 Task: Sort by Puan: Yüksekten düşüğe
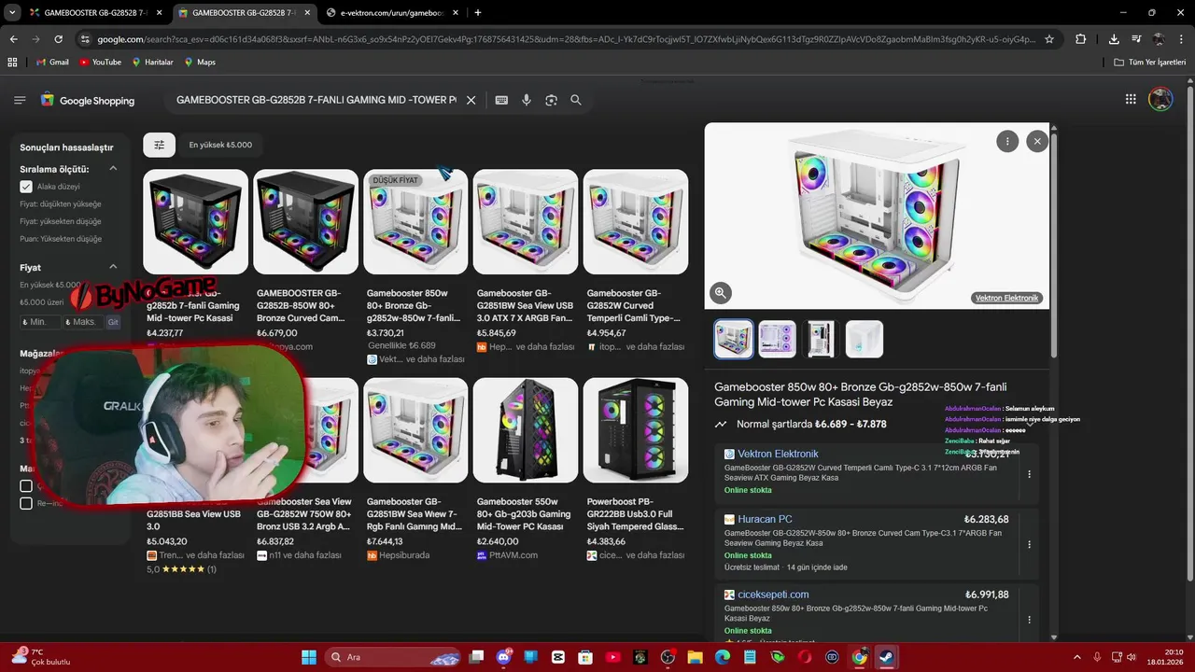(x=61, y=239)
